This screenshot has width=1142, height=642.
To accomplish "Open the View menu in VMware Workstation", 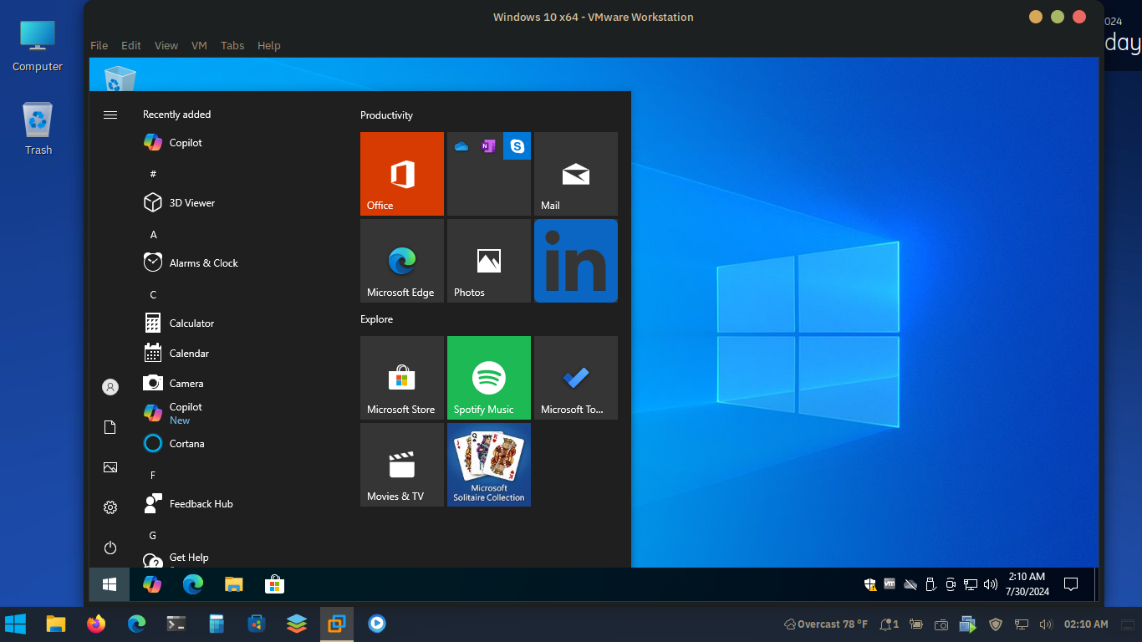I will [166, 46].
